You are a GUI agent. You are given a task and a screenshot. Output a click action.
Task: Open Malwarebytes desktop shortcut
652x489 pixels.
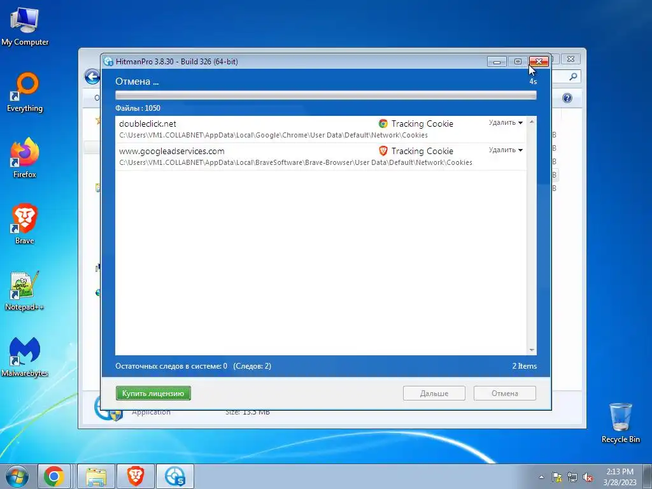[x=25, y=357]
